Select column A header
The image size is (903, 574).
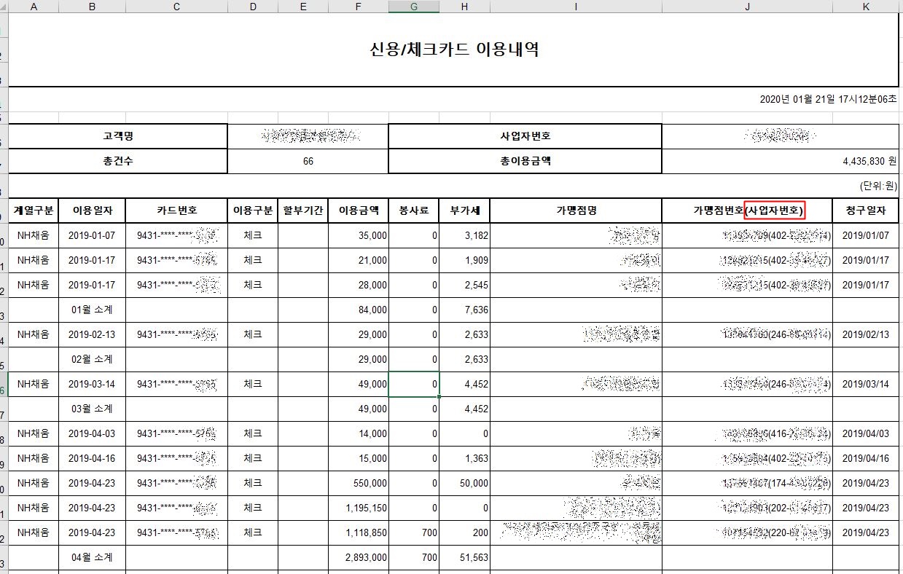[33, 7]
